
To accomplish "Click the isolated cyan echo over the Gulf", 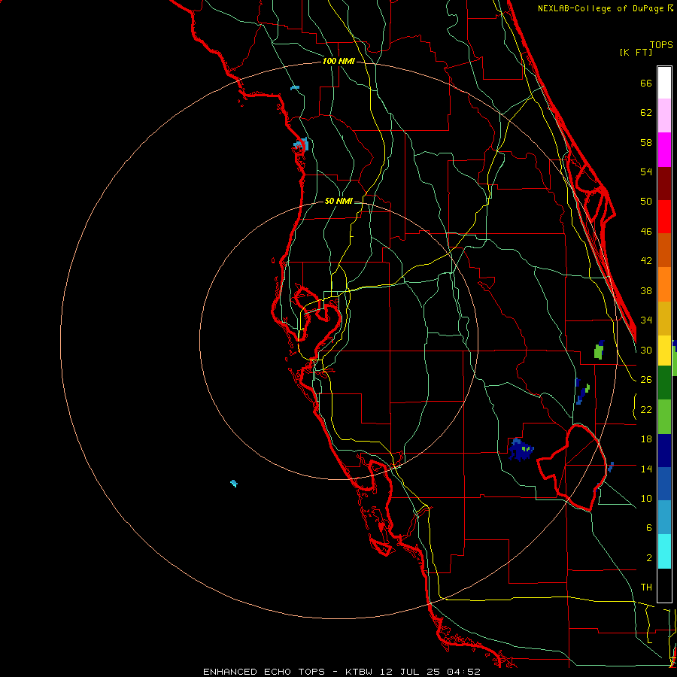I will pos(234,483).
